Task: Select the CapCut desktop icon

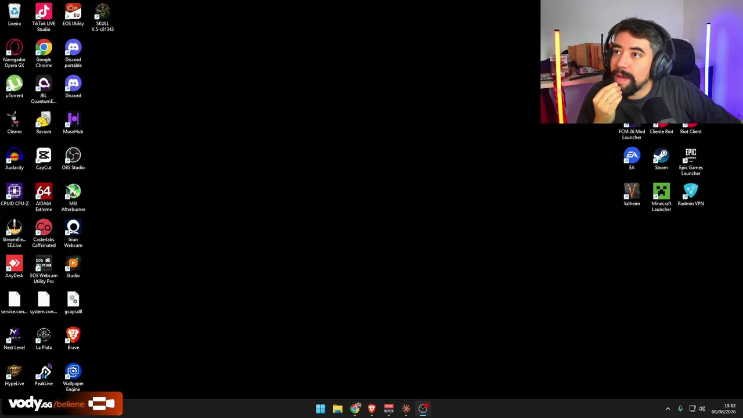Action: pos(44,156)
